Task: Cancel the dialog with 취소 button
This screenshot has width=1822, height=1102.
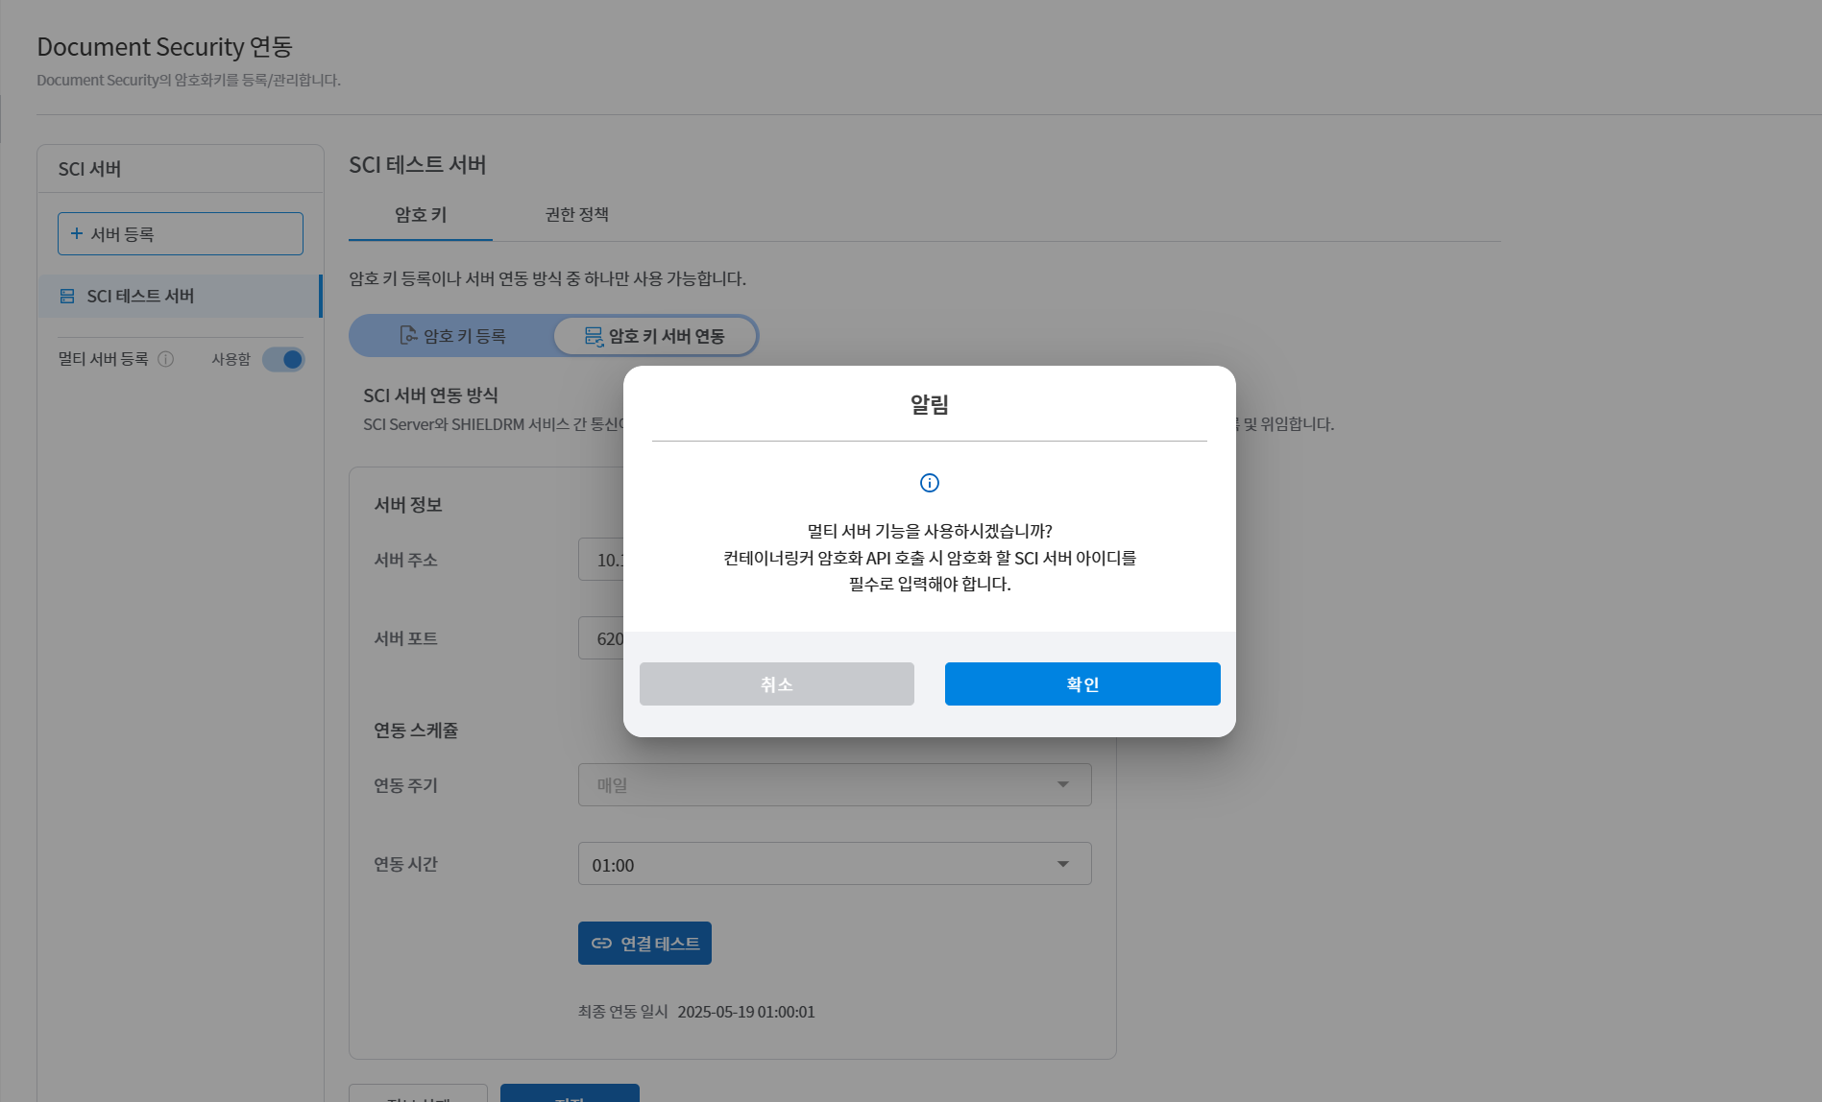Action: coord(777,683)
